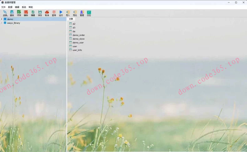Expand the easyx_library database tree node
This screenshot has width=247, height=152.
click(2, 23)
